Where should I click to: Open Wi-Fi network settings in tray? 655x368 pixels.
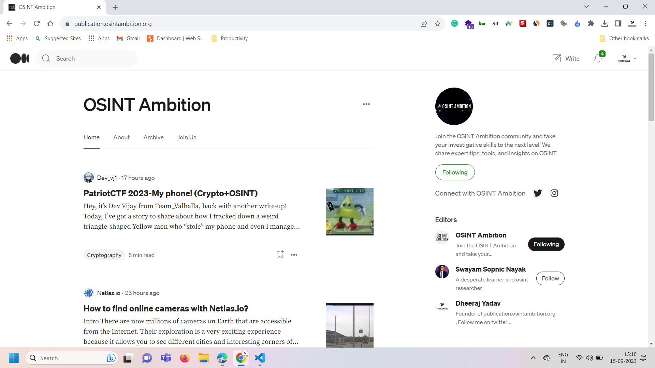click(x=579, y=358)
